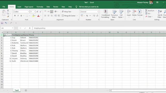Click the Redo arrow icon

[11, 23]
